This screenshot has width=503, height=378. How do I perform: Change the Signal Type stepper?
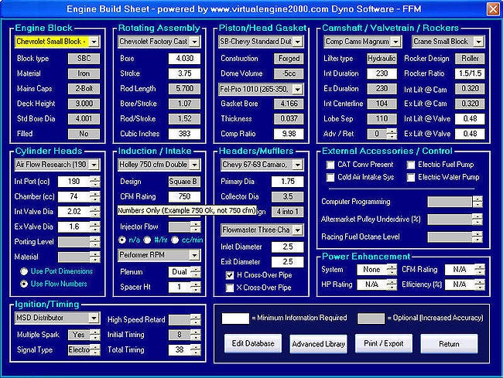[x=95, y=350]
